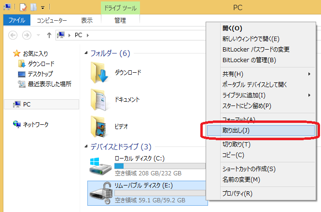Open ダウンロード in the navigation pane

pos(41,64)
